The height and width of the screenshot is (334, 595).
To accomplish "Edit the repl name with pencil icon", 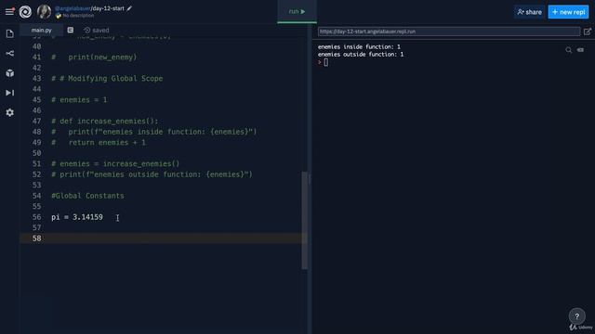I will [x=129, y=8].
